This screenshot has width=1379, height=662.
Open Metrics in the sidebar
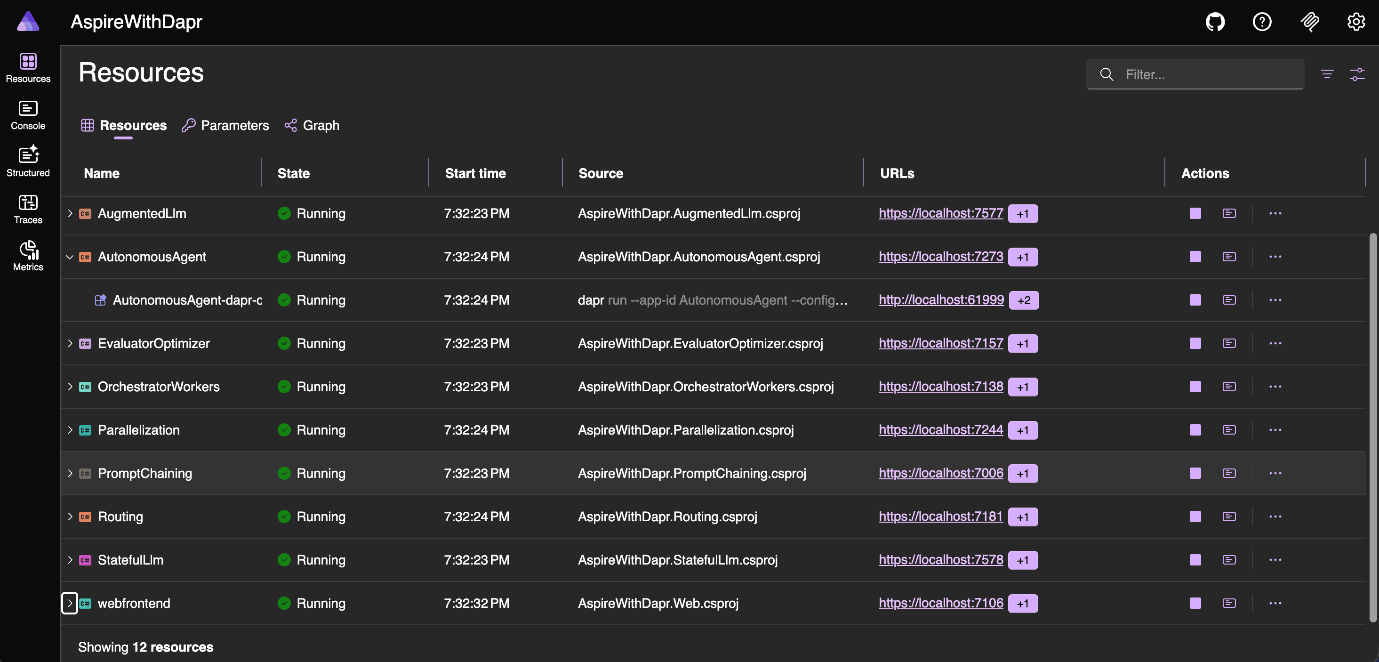pyautogui.click(x=28, y=256)
